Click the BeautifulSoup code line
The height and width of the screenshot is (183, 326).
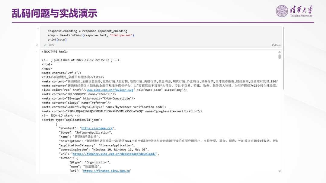click(x=91, y=35)
